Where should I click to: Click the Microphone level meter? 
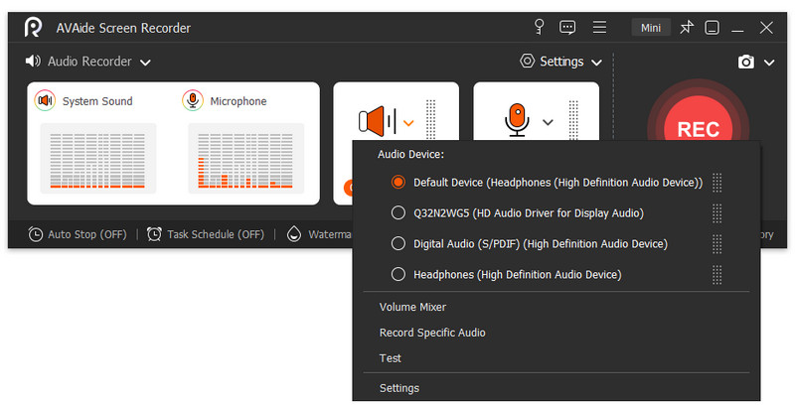(x=245, y=158)
